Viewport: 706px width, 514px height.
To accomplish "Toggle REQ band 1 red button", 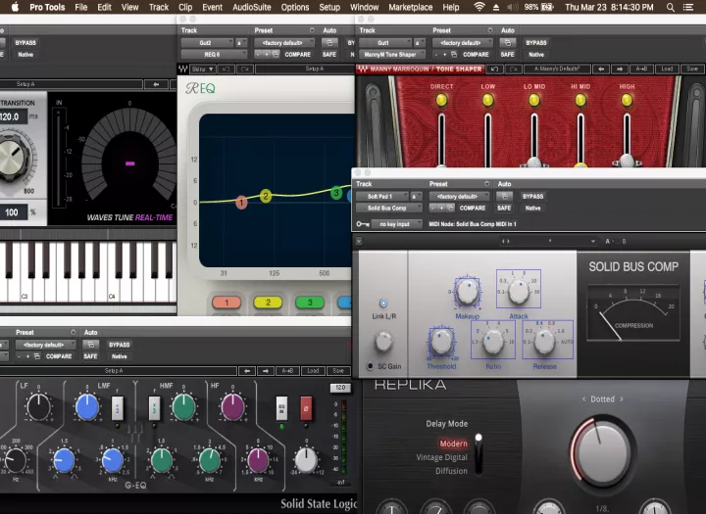I will [227, 303].
